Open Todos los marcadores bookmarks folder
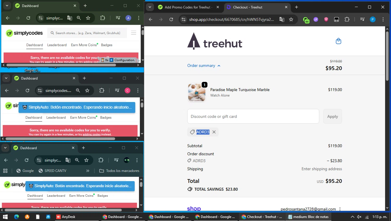 (119, 171)
